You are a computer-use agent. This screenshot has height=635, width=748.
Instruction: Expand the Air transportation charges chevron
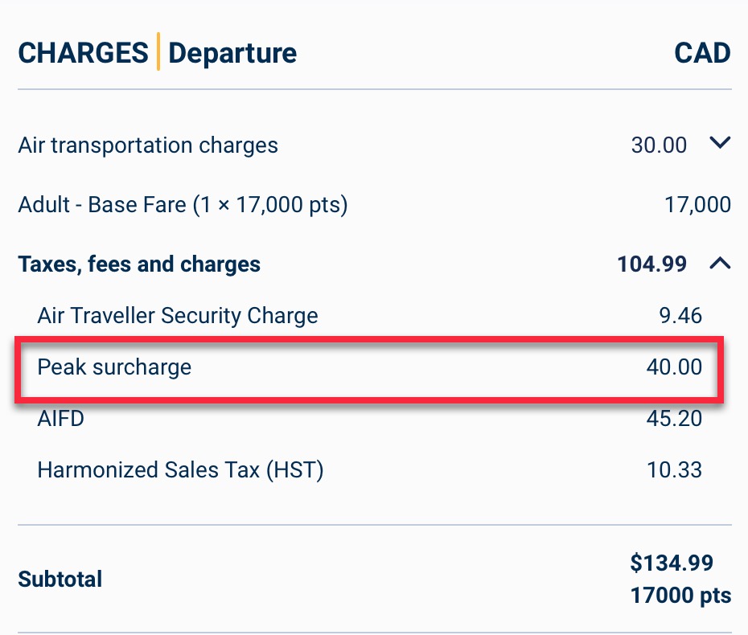click(720, 144)
